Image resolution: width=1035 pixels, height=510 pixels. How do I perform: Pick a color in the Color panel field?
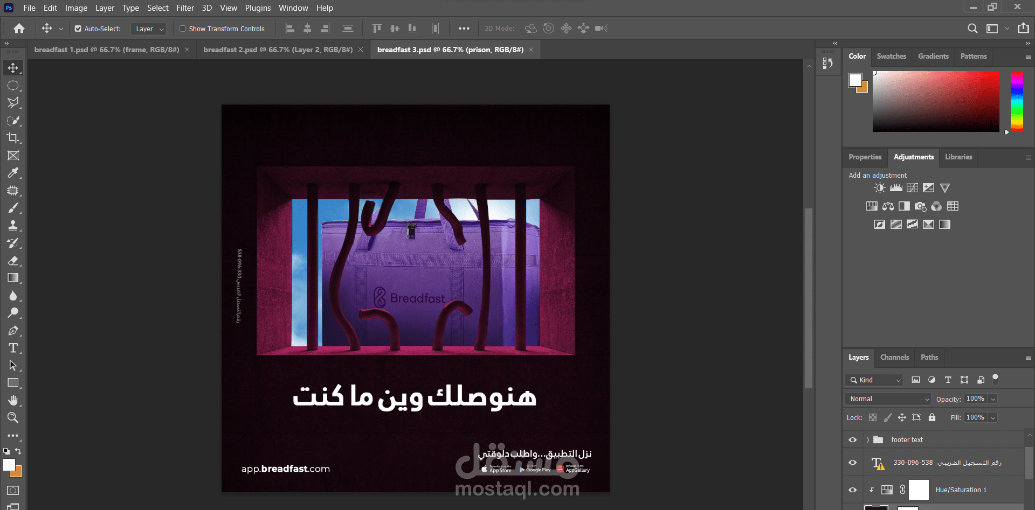936,101
